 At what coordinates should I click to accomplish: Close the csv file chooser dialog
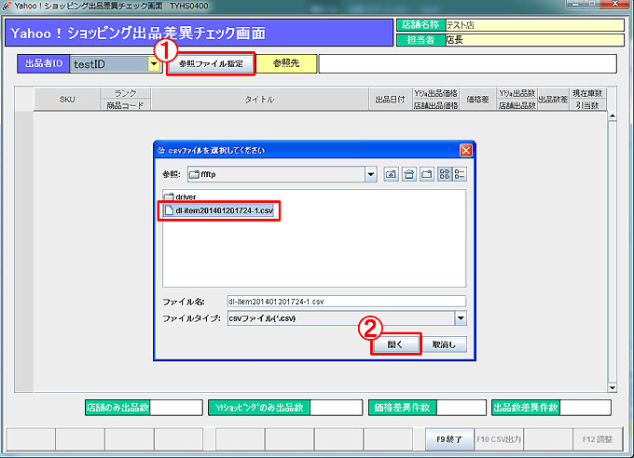pos(466,150)
